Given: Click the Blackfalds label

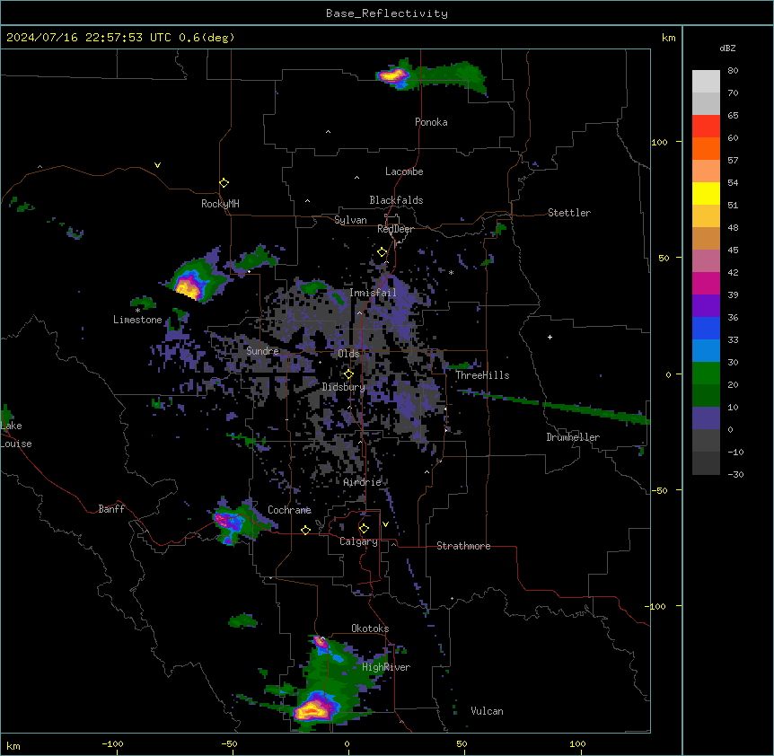Looking at the screenshot, I should [396, 200].
